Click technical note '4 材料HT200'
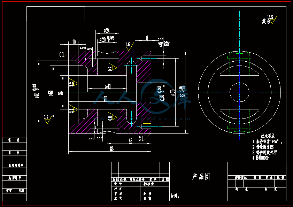293x207 pixels. (x=261, y=158)
